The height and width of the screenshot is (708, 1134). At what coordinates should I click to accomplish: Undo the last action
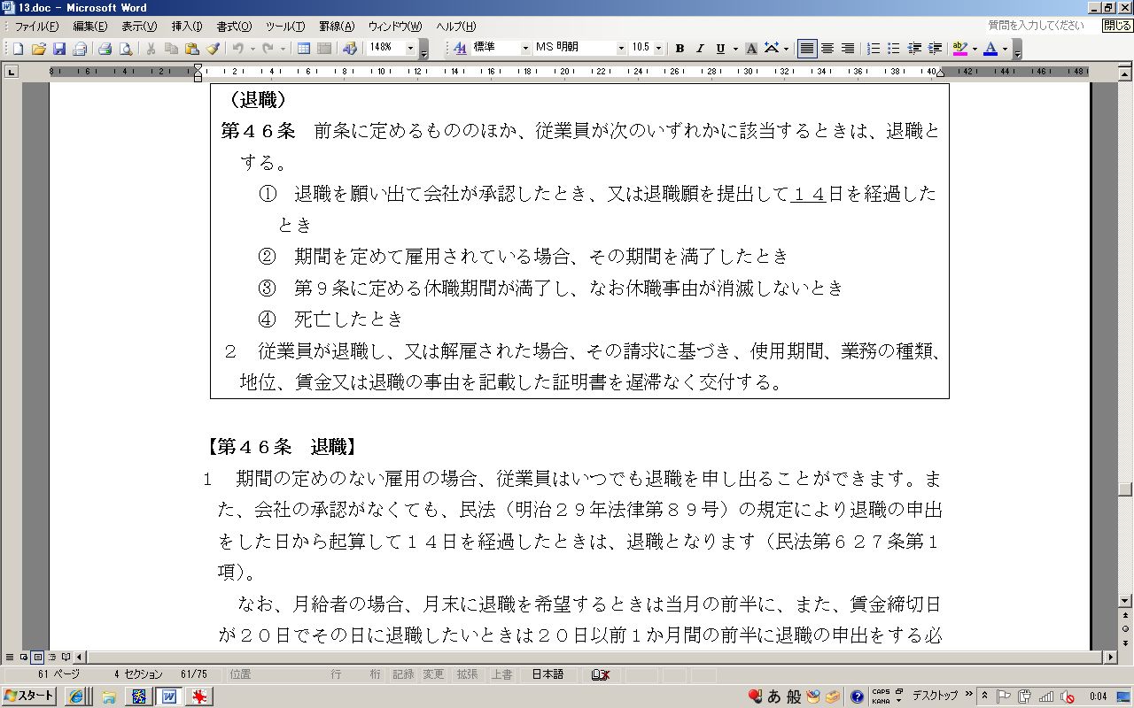pyautogui.click(x=237, y=49)
